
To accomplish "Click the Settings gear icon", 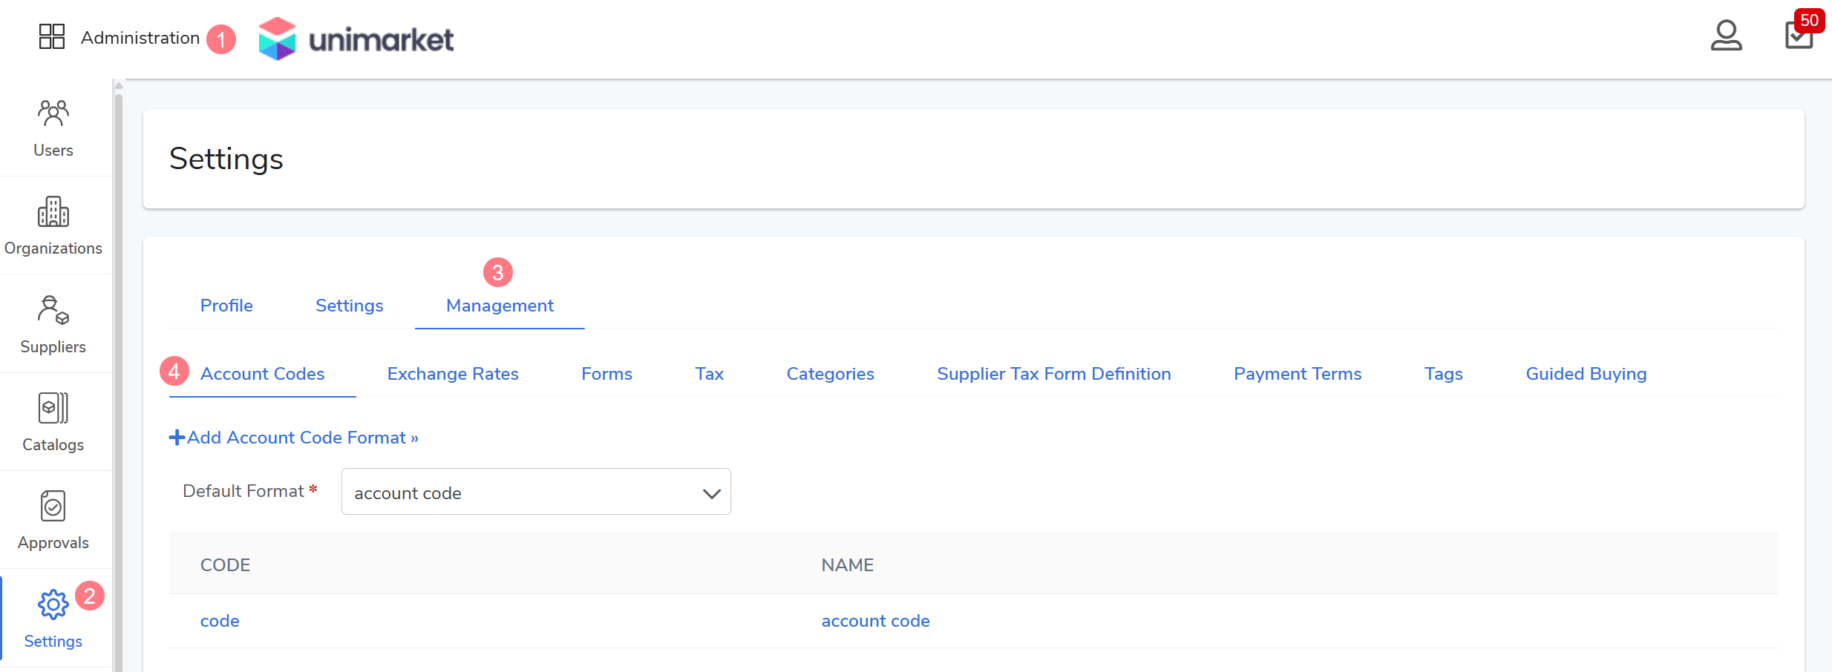I will (53, 605).
